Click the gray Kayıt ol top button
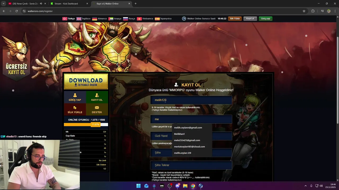This screenshot has width=339, height=190. [250, 19]
